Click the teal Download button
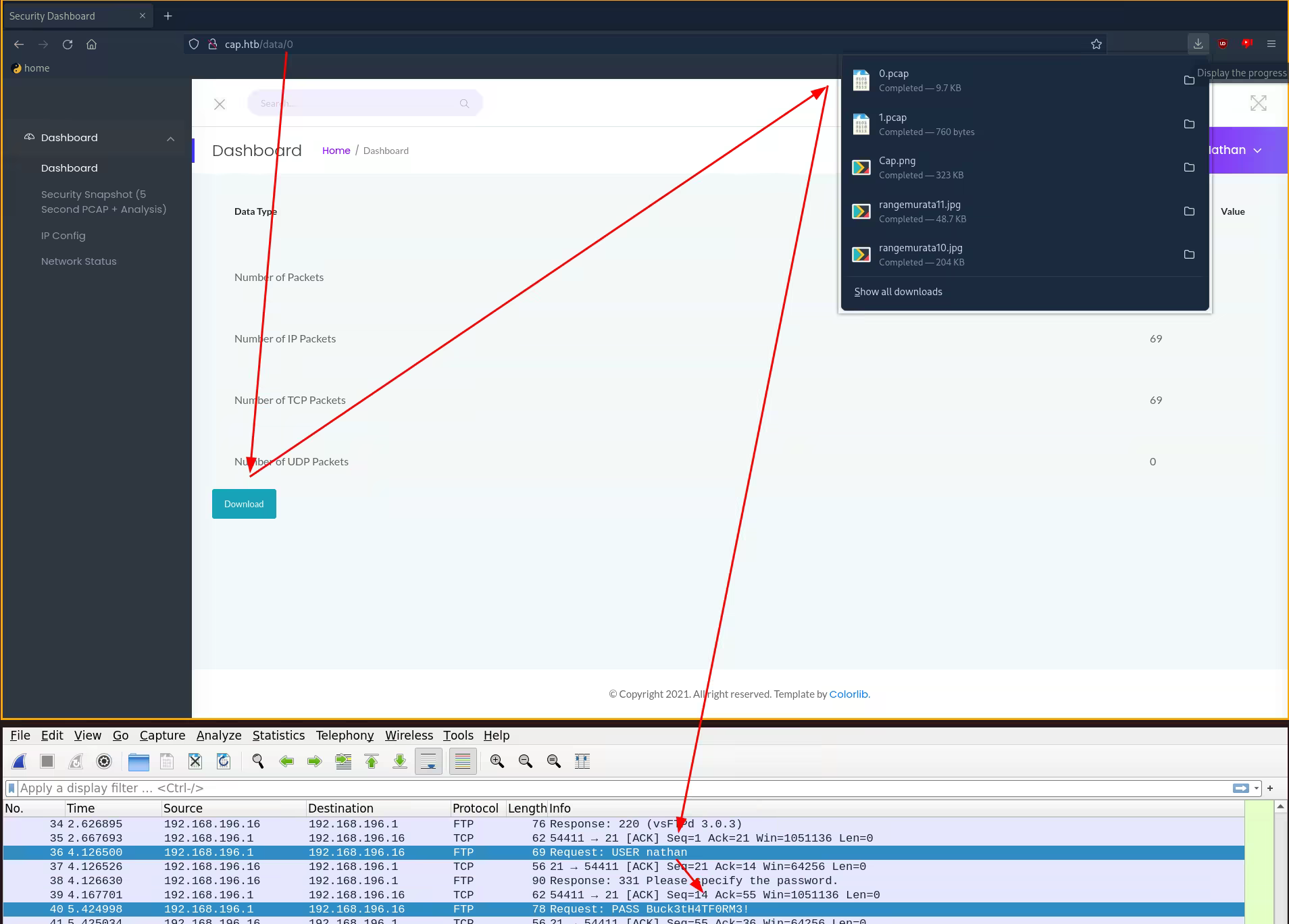 (x=244, y=504)
